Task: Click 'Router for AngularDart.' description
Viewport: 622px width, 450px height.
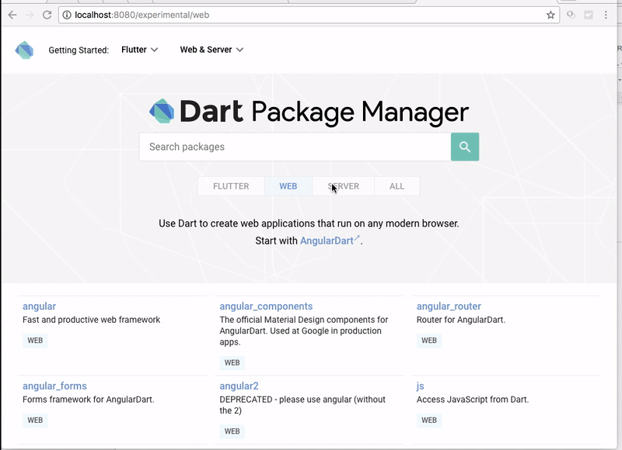Action: (x=461, y=320)
